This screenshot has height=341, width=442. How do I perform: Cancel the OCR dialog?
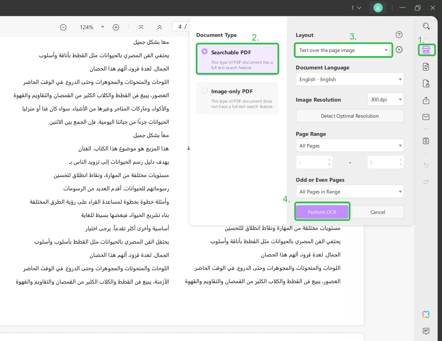click(378, 212)
